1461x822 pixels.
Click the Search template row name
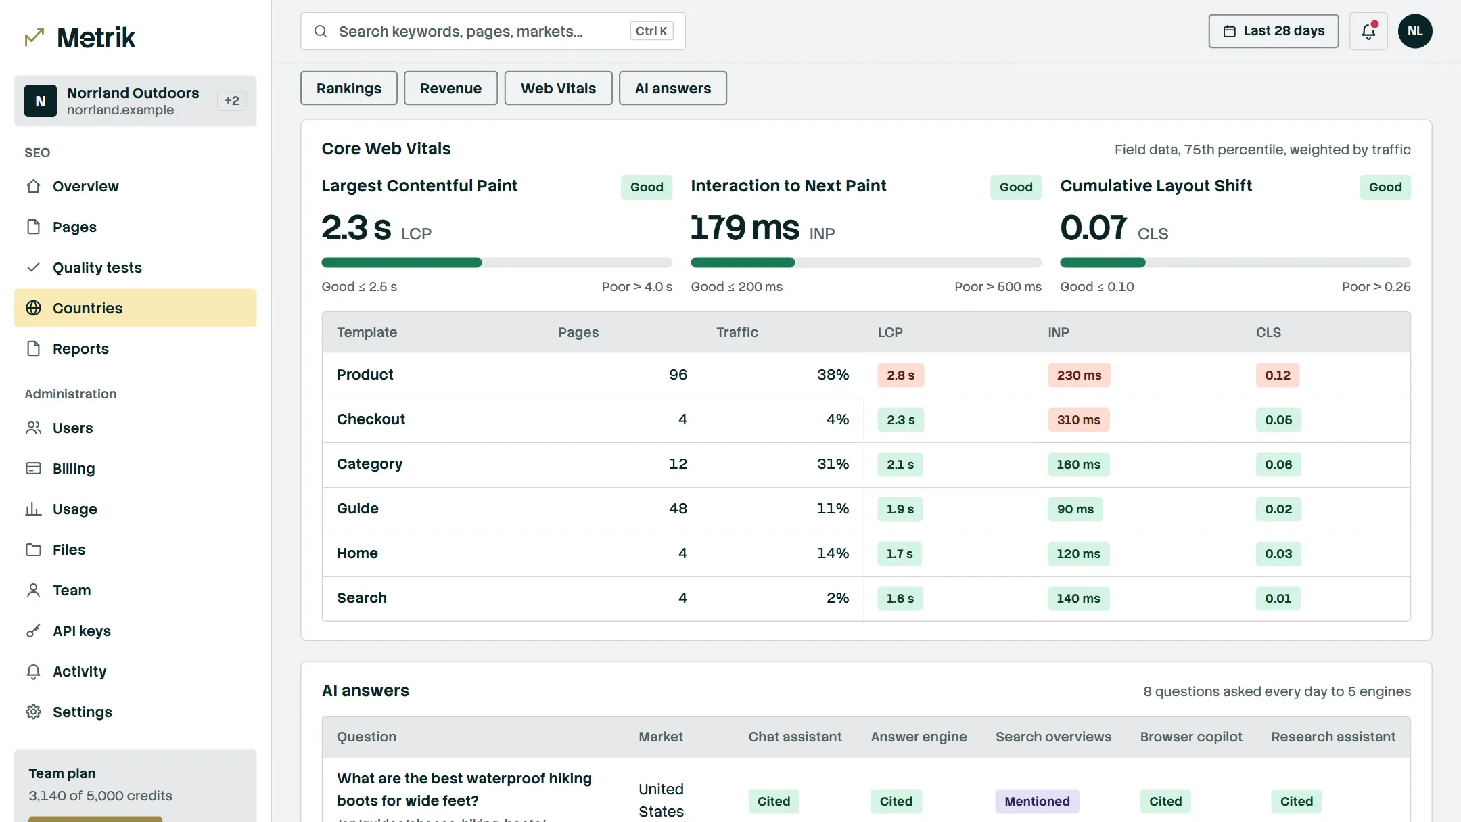[362, 598]
